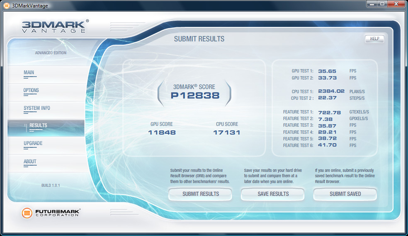
Task: Click the Submit Results heading
Action: [199, 39]
